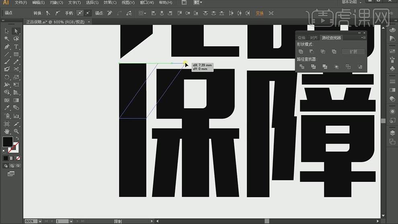Switch to the 对齐 tab
Screen dimensions: 398x224
coord(314,38)
